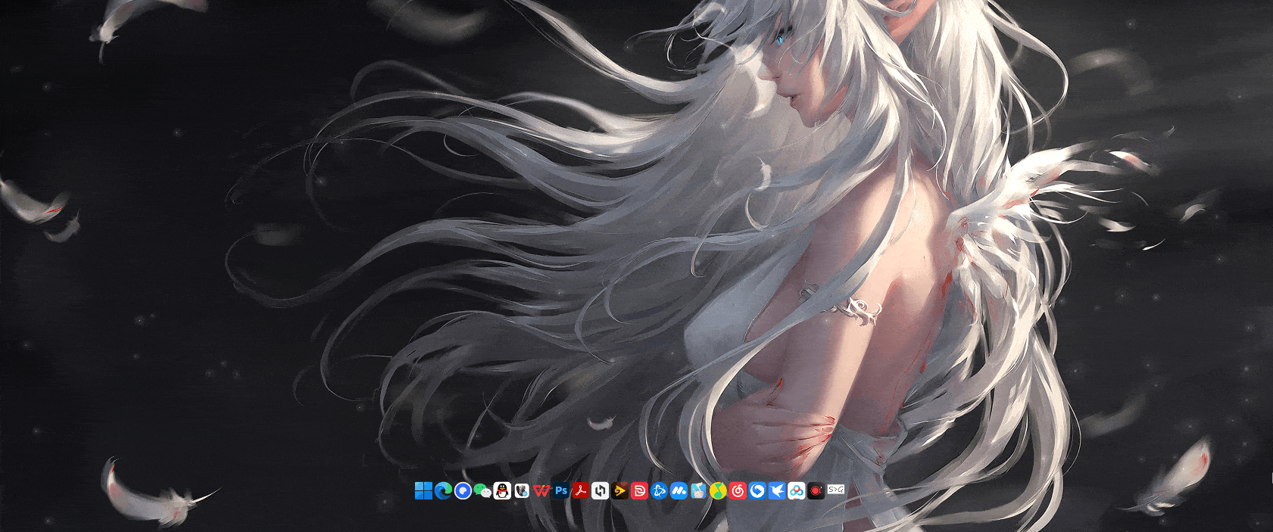This screenshot has width=1273, height=532.
Task: Launch NetEase Cloud Music red icon
Action: coord(738,490)
